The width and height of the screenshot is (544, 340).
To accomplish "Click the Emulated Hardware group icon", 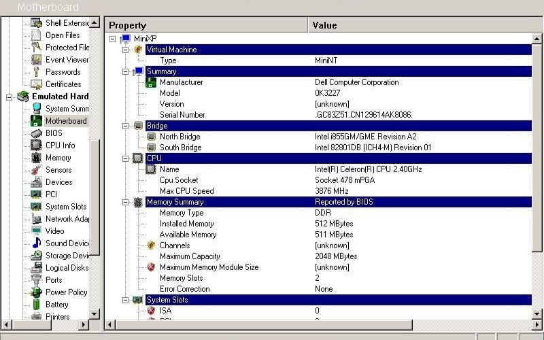I will 23,97.
